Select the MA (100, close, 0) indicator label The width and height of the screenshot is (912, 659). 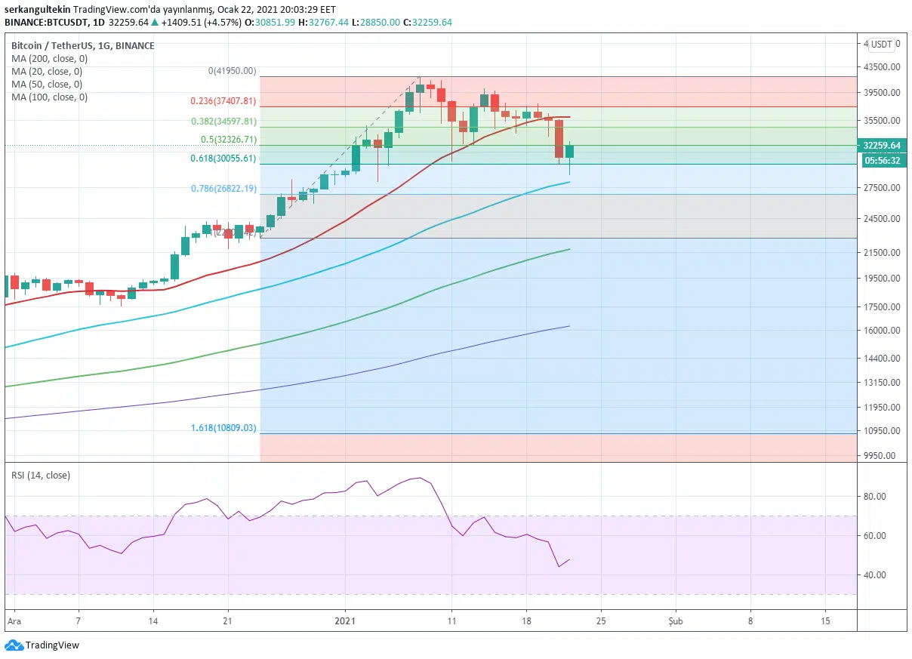coord(49,97)
